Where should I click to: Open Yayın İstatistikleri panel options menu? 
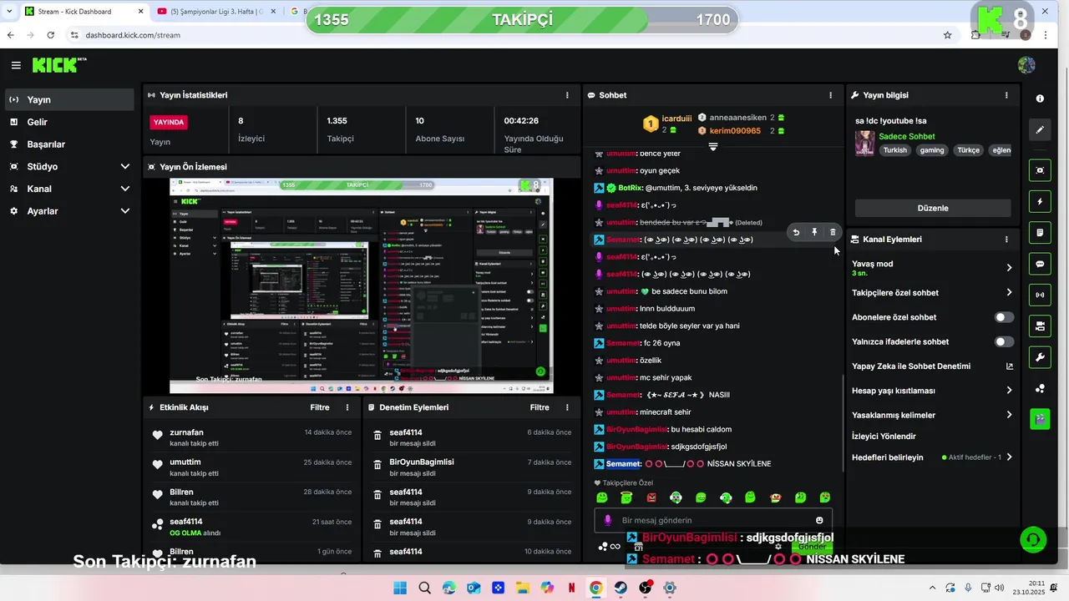click(x=567, y=95)
